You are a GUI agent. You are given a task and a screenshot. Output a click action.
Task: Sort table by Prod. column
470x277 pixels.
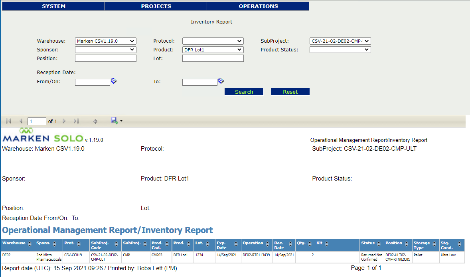(189, 244)
